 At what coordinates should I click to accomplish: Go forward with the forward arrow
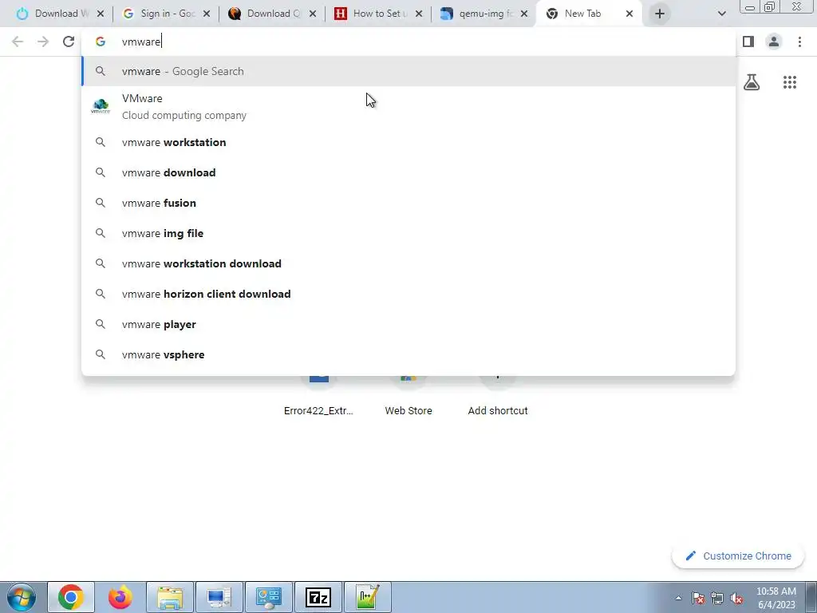(x=43, y=42)
